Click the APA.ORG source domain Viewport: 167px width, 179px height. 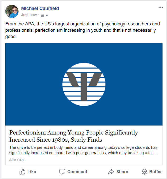pos(17,160)
